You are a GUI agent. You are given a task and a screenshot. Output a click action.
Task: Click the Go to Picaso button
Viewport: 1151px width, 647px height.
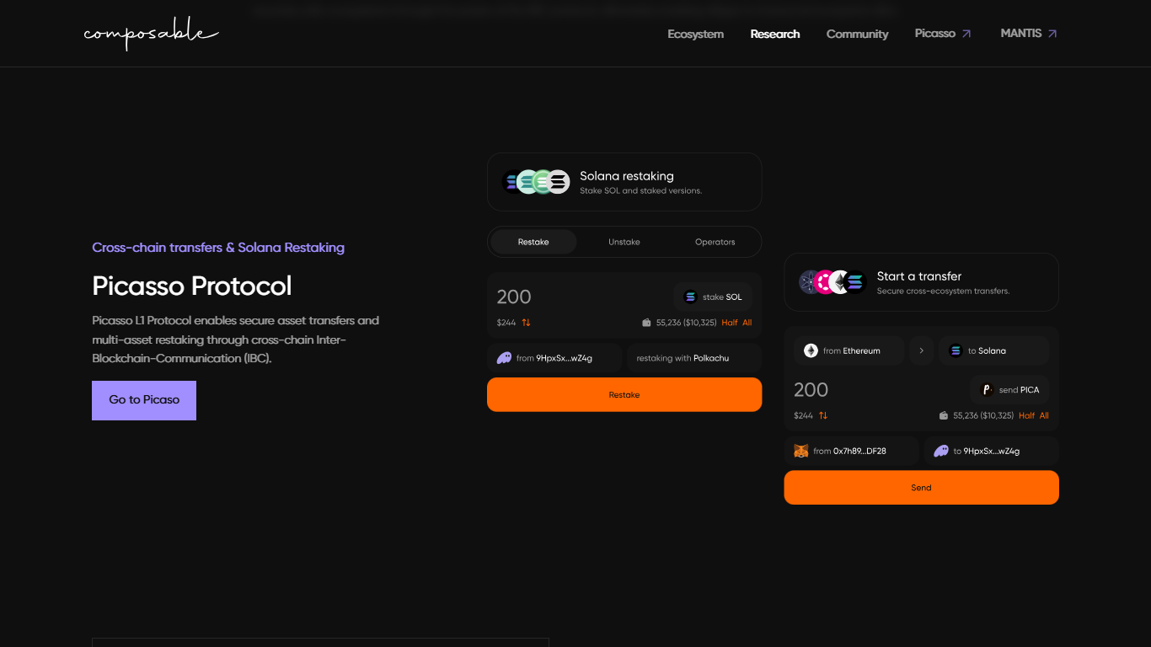tap(143, 400)
